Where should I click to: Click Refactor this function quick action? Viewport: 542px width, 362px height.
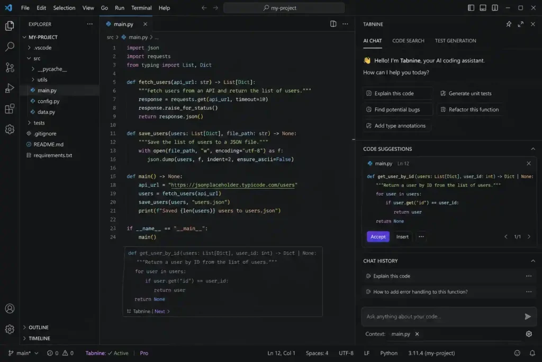click(x=470, y=110)
